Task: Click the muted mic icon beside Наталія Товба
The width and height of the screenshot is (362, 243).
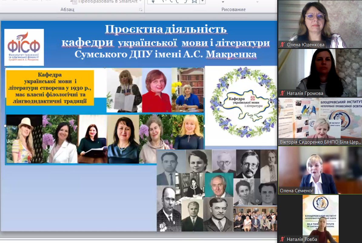Action: point(282,239)
